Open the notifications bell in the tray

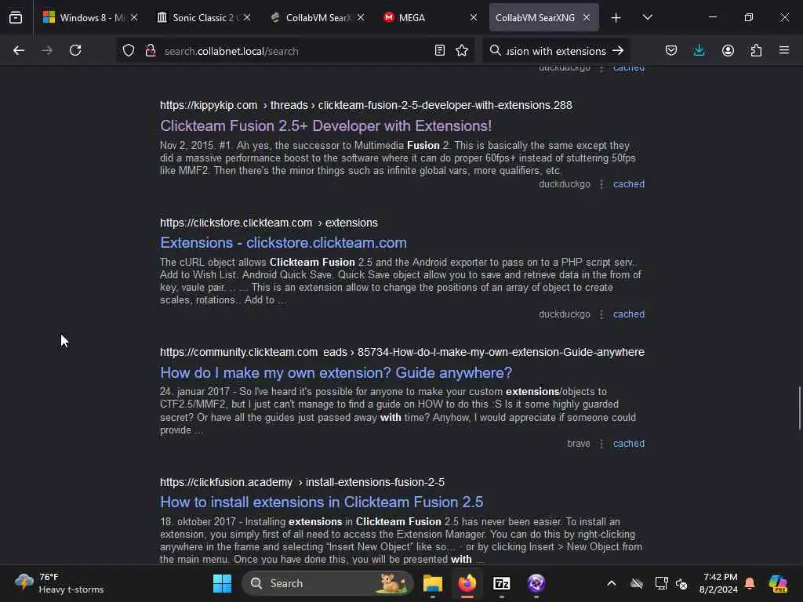pos(750,583)
